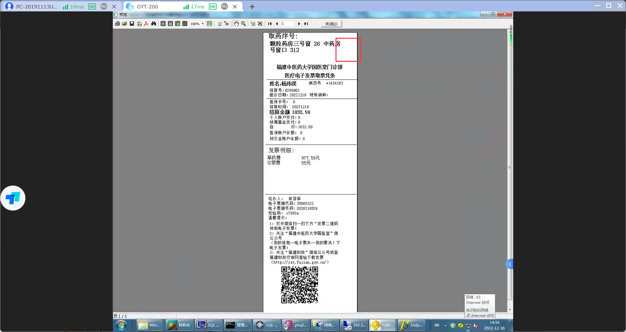Click the 草药费 977.59元 line
626x332 pixels.
(293, 158)
